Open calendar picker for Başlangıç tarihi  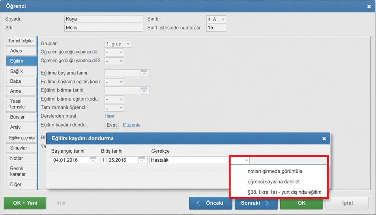point(93,160)
